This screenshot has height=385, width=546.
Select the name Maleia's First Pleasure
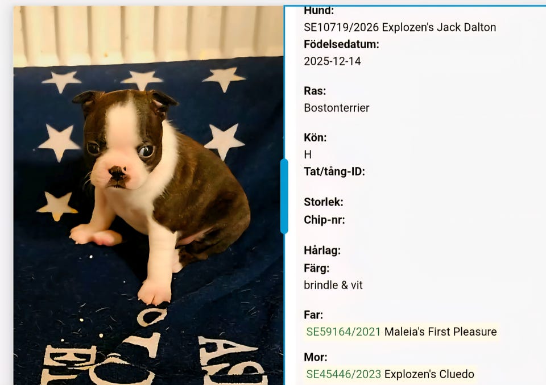440,332
